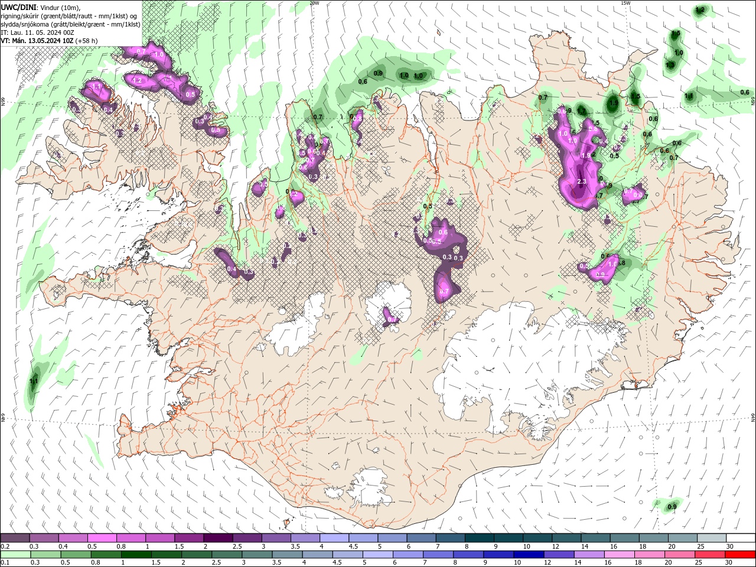Click the 'slydda/snjókoma' legend description line
756x567 pixels.
pos(70,24)
